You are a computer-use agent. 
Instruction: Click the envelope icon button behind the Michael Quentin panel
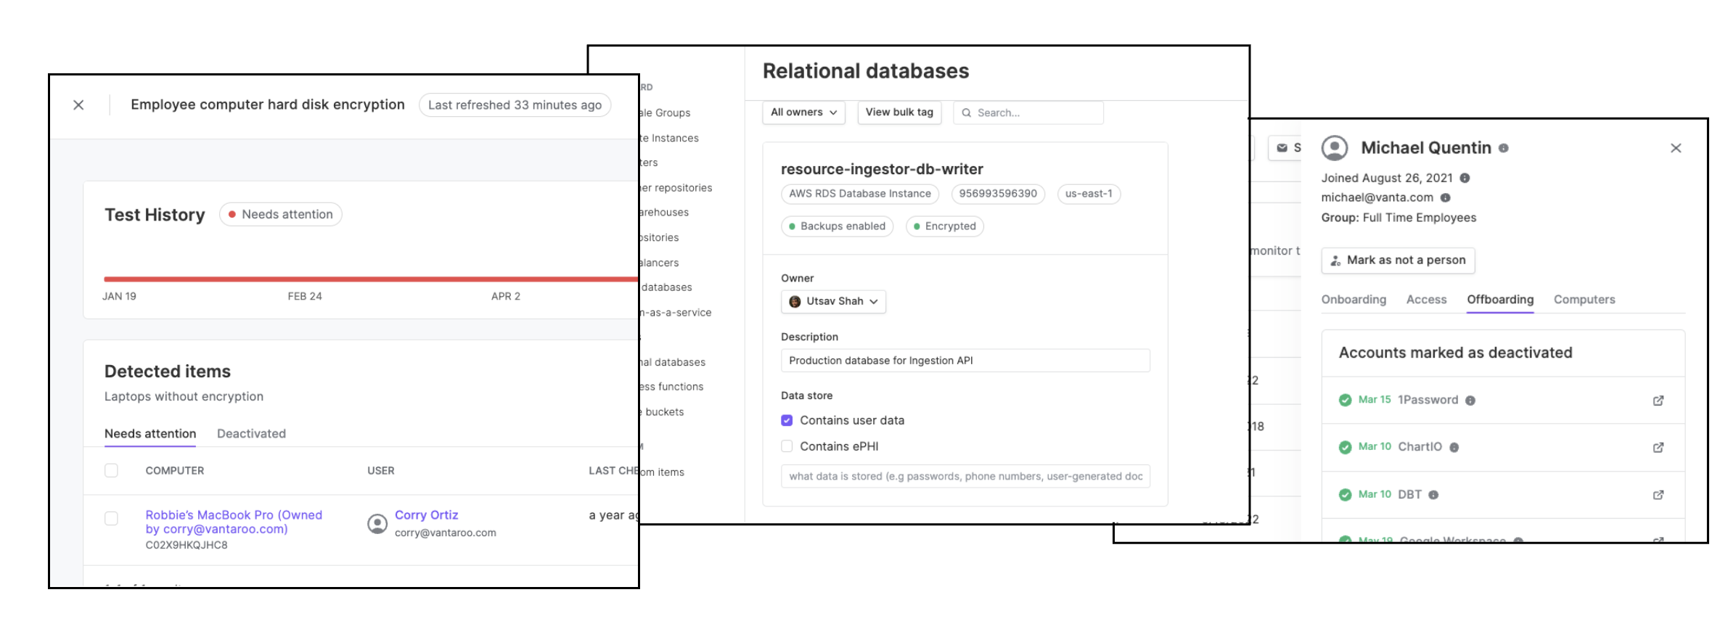(x=1283, y=148)
